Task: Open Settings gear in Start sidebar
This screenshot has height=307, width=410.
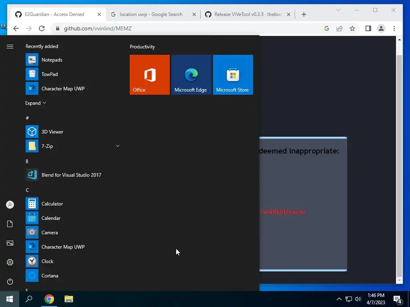Action: (x=10, y=262)
